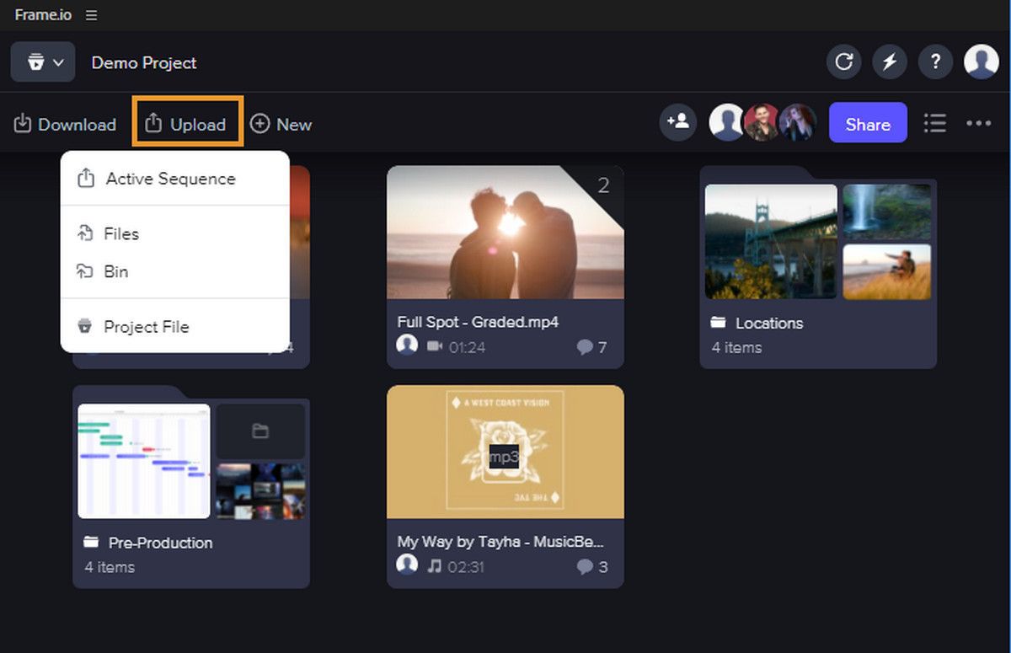
Task: Select Files from the Upload menu
Action: 120,233
